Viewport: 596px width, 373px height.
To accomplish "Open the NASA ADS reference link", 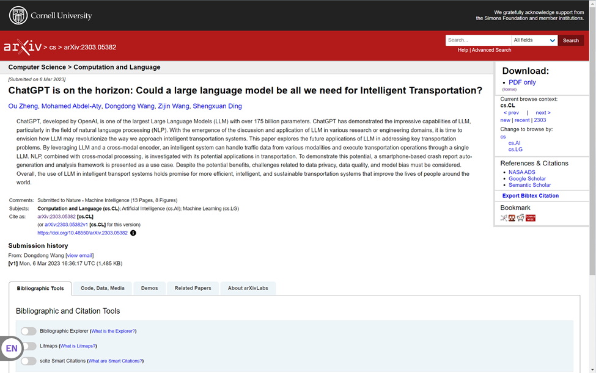I will [521, 172].
